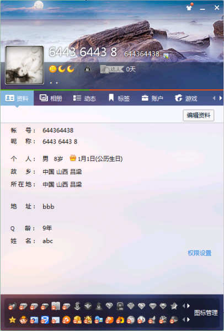224x331 pixels.
Task: Open 图标管理 icon management
Action: tap(206, 313)
